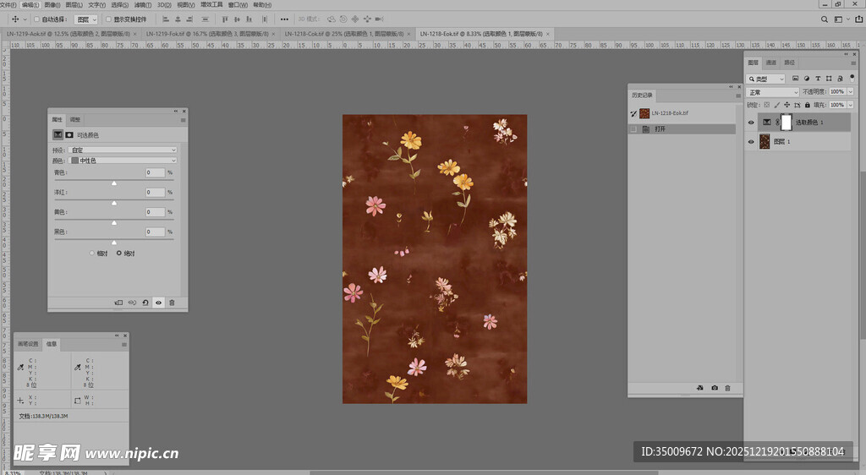
Task: Switch to the 通道 channels tab
Action: click(770, 63)
